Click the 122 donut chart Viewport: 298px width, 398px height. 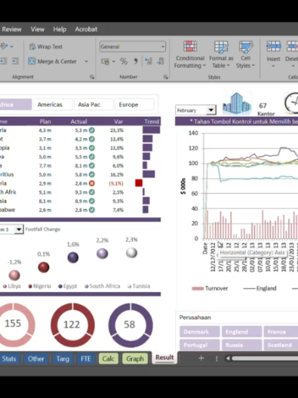tap(73, 325)
